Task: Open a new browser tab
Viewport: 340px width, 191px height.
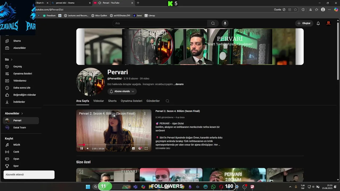Action: click(x=138, y=3)
